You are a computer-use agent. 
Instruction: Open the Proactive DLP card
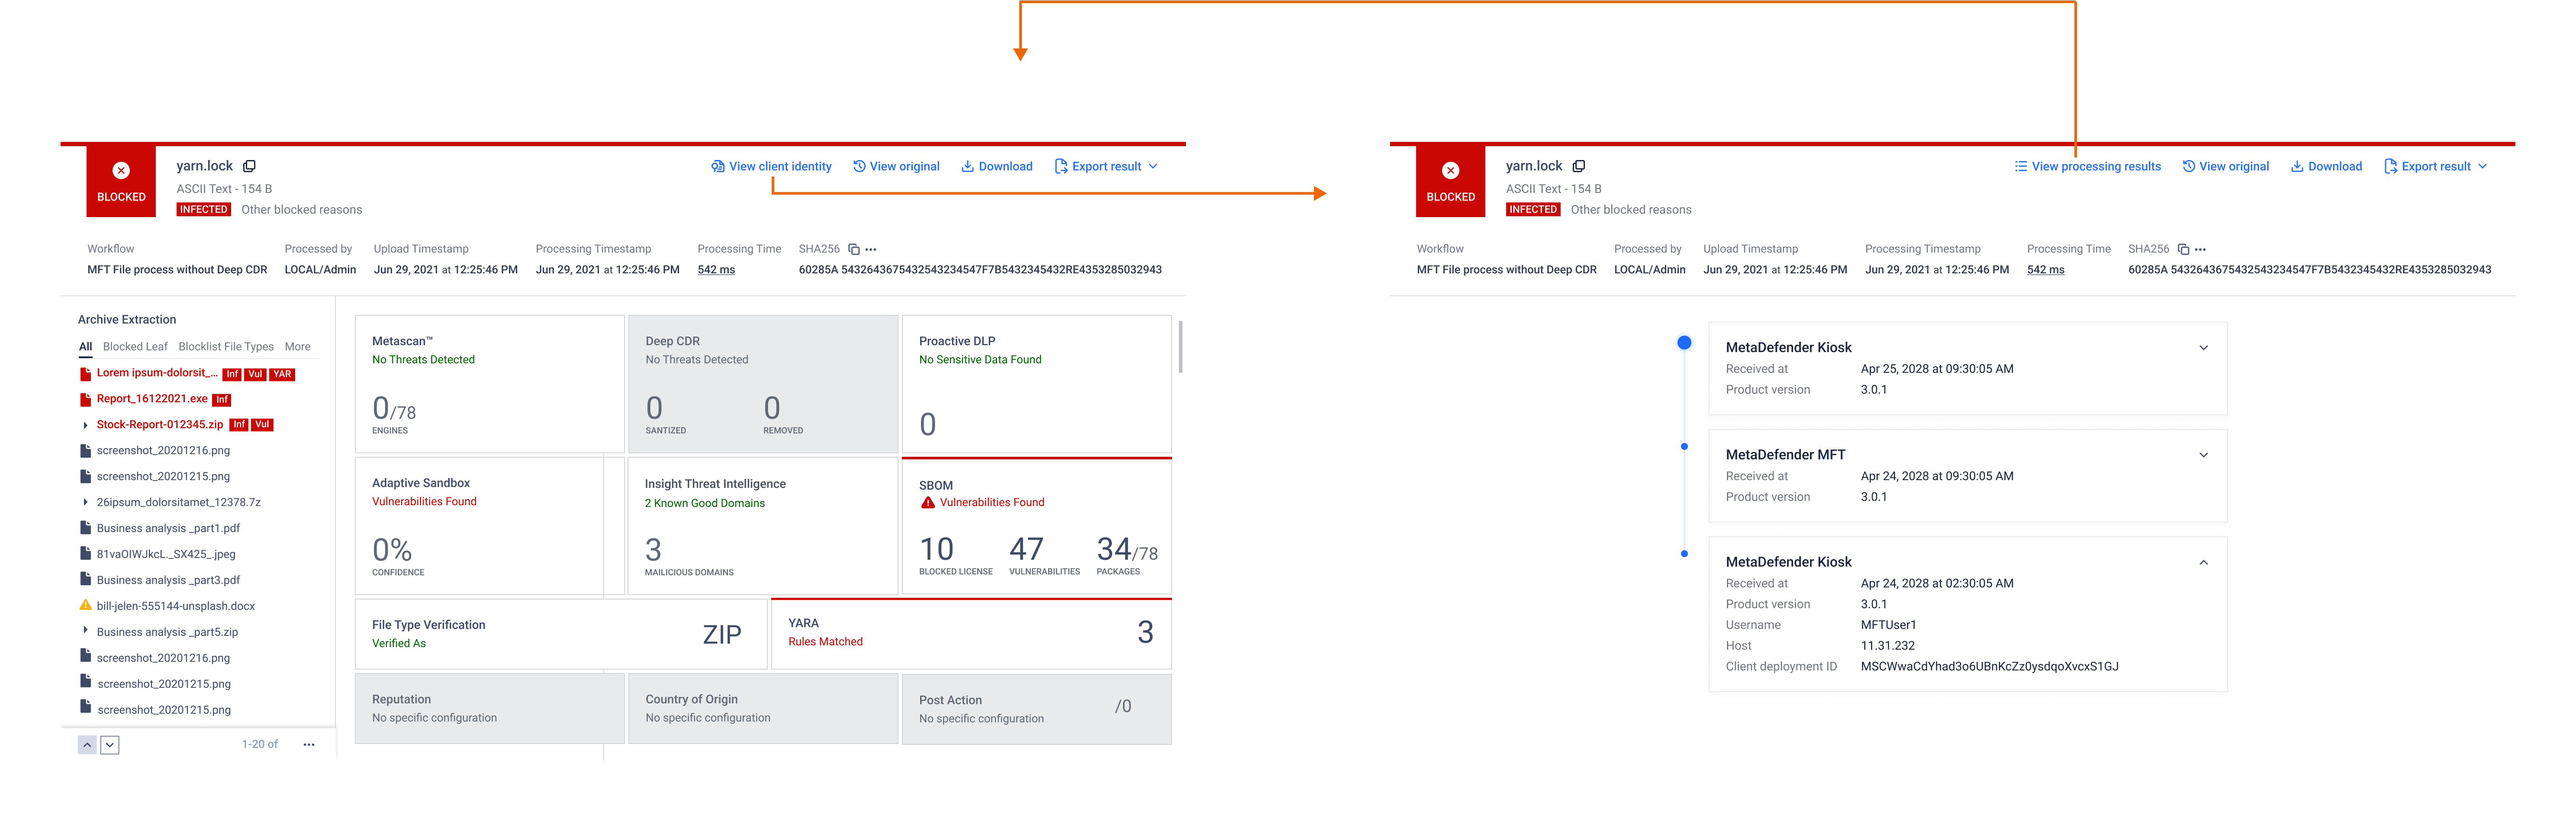tap(1036, 384)
